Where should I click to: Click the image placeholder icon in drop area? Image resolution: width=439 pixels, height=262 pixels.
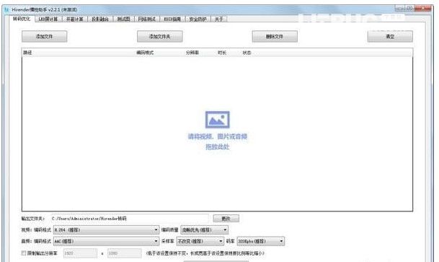pos(217,120)
